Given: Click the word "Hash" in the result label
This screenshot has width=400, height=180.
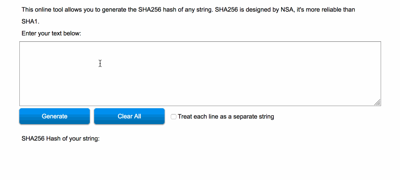Looking at the screenshot, I should (x=54, y=139).
